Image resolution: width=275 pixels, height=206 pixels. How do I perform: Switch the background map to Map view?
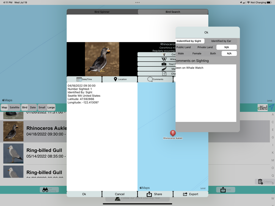coord(4,107)
